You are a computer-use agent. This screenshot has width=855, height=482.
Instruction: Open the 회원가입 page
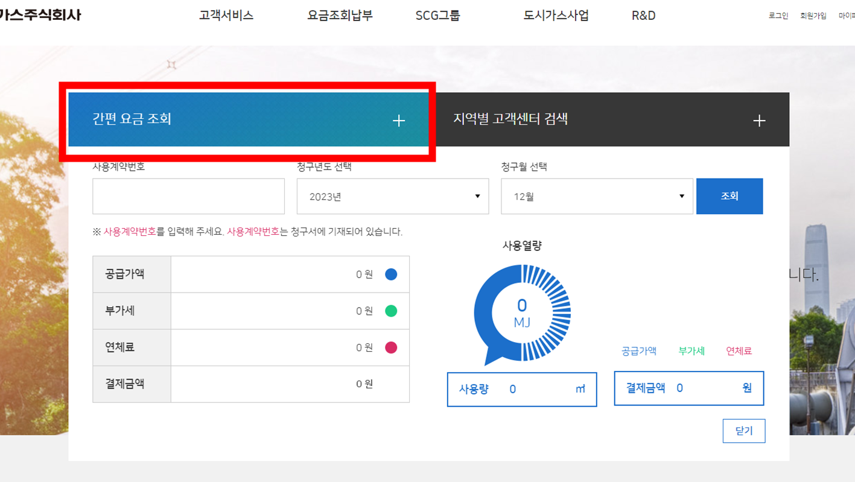point(813,16)
